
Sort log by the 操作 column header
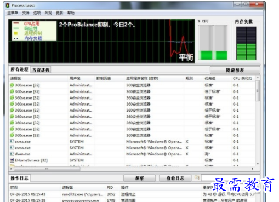point(161,187)
